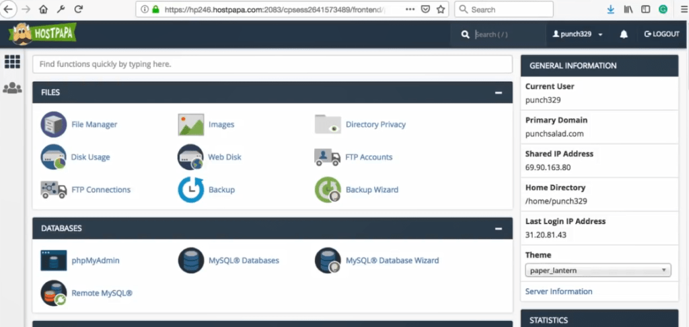Click the HostPapa logo
This screenshot has height=327, width=689.
[42, 34]
